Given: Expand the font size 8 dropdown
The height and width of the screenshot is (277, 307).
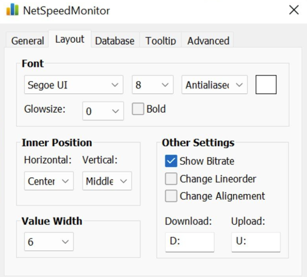Looking at the screenshot, I should 152,85.
